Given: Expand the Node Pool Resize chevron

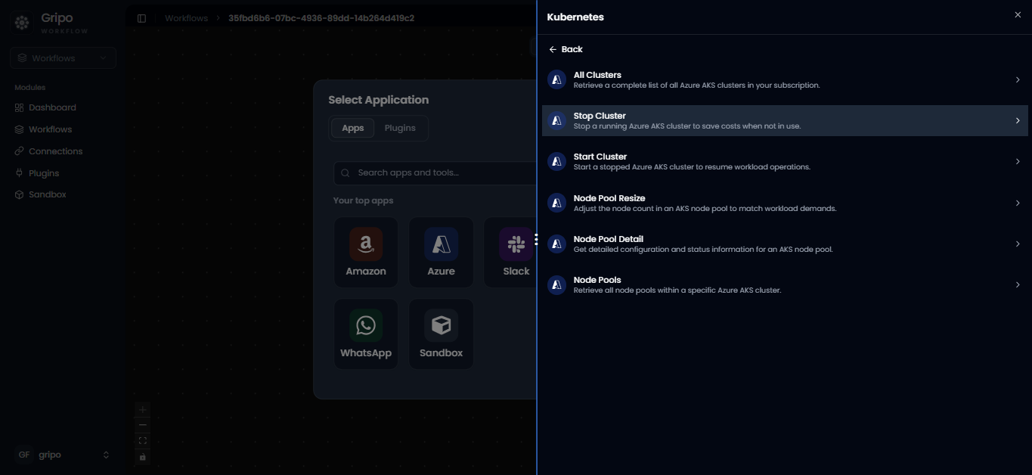Looking at the screenshot, I should 1018,203.
